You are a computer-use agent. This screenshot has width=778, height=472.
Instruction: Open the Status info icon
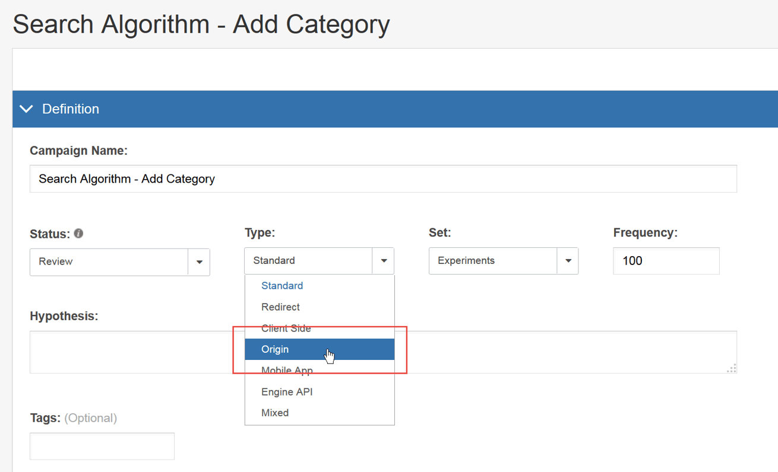click(x=78, y=234)
